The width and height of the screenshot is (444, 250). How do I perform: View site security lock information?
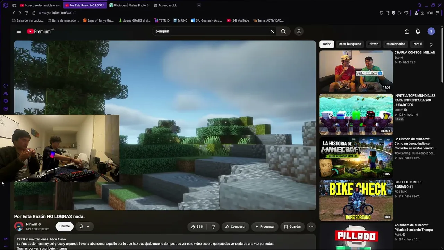tap(34, 13)
